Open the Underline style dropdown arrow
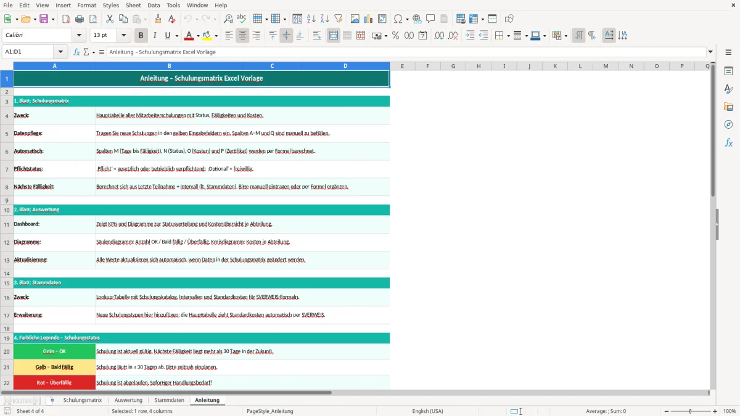Screen dimensions: 740x416 176,36
